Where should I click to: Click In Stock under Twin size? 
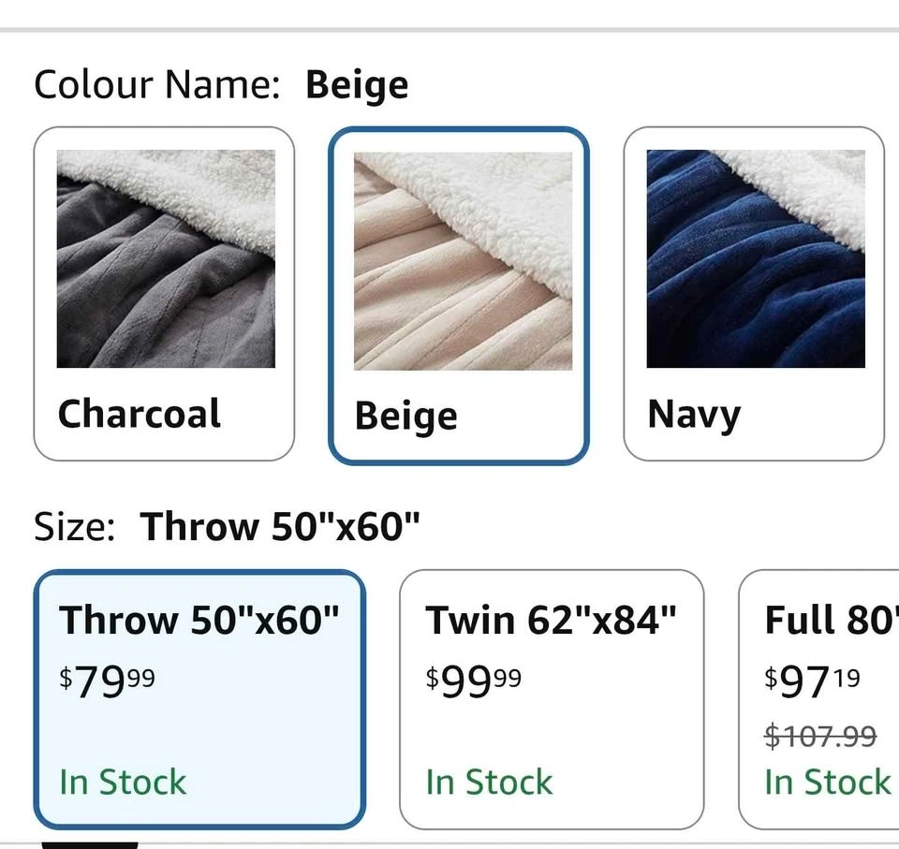489,782
